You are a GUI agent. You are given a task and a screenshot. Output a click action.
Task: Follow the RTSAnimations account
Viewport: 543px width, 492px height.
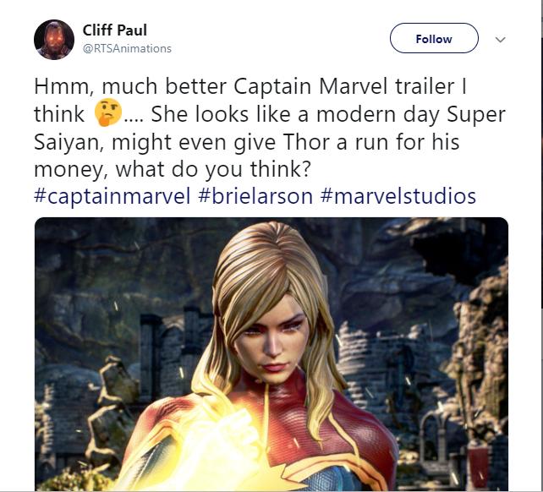tap(433, 39)
